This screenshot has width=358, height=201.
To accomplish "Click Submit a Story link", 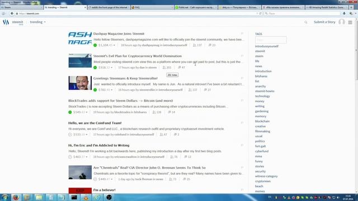I will [x=324, y=22].
